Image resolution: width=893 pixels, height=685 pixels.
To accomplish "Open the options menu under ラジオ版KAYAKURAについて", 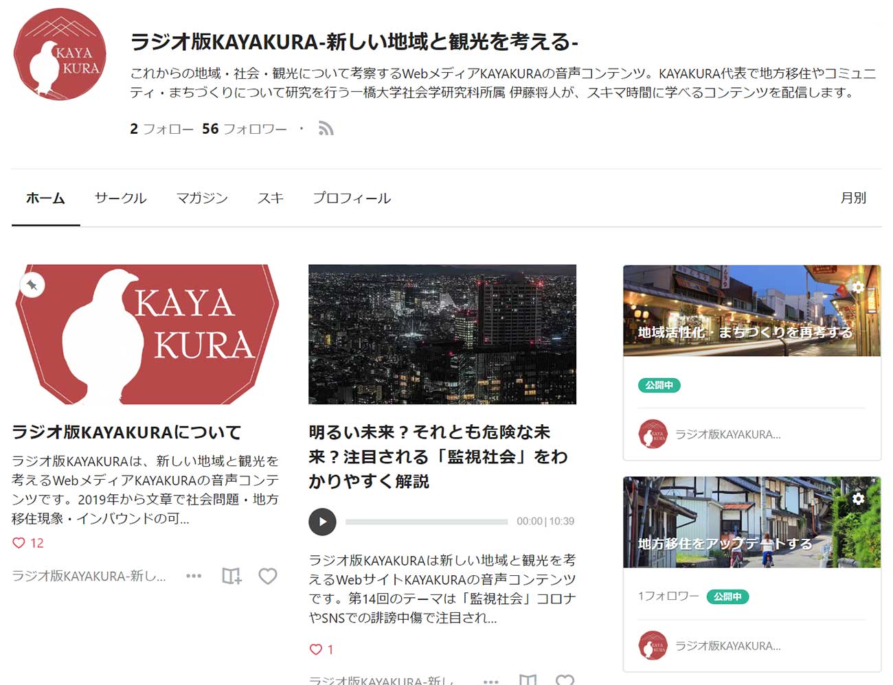I will (193, 577).
